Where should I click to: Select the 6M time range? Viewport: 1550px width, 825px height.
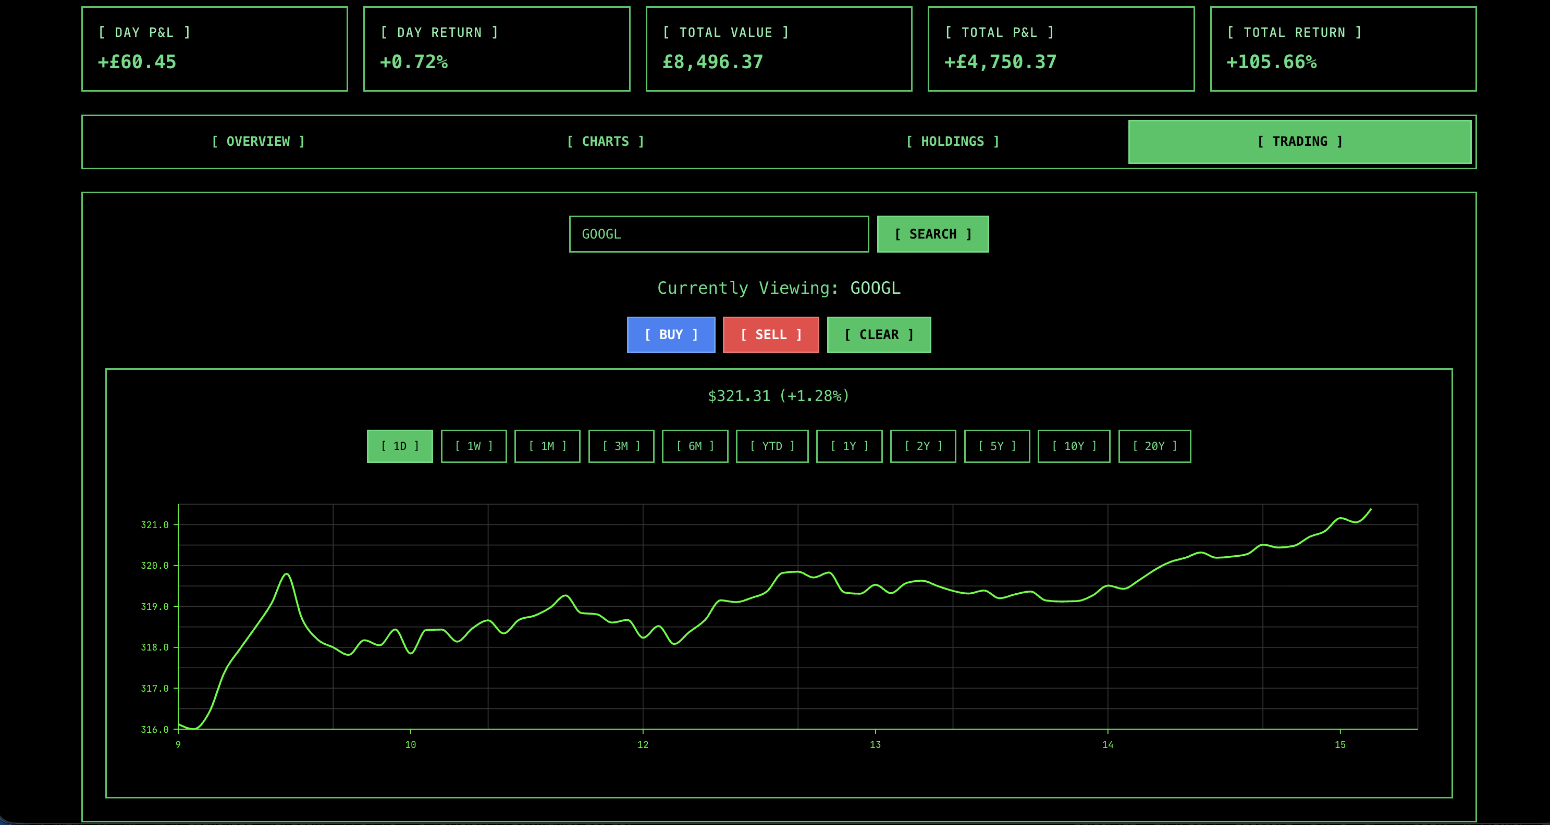[695, 446]
